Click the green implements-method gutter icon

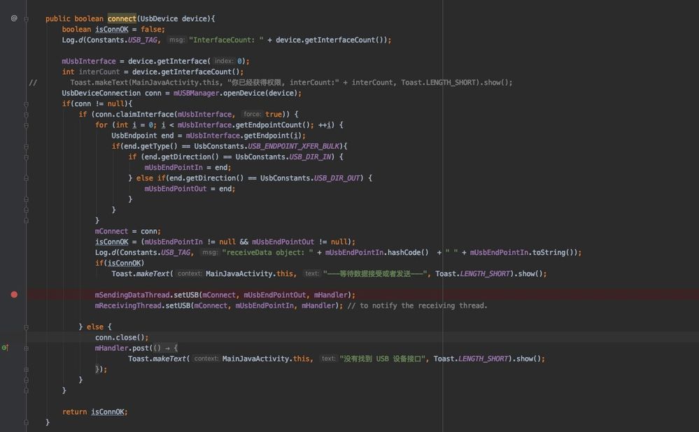tap(5, 347)
